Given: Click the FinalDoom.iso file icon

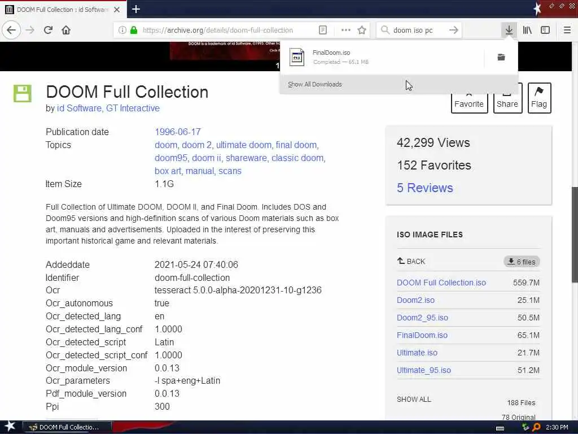Looking at the screenshot, I should tap(297, 57).
